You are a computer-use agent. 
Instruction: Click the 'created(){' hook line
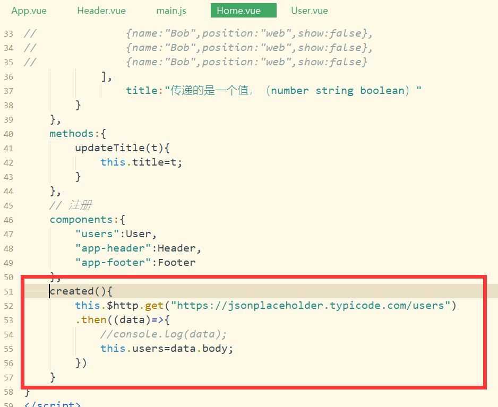[81, 291]
